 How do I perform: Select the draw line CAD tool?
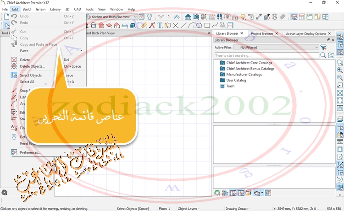pyautogui.click(x=183, y=25)
